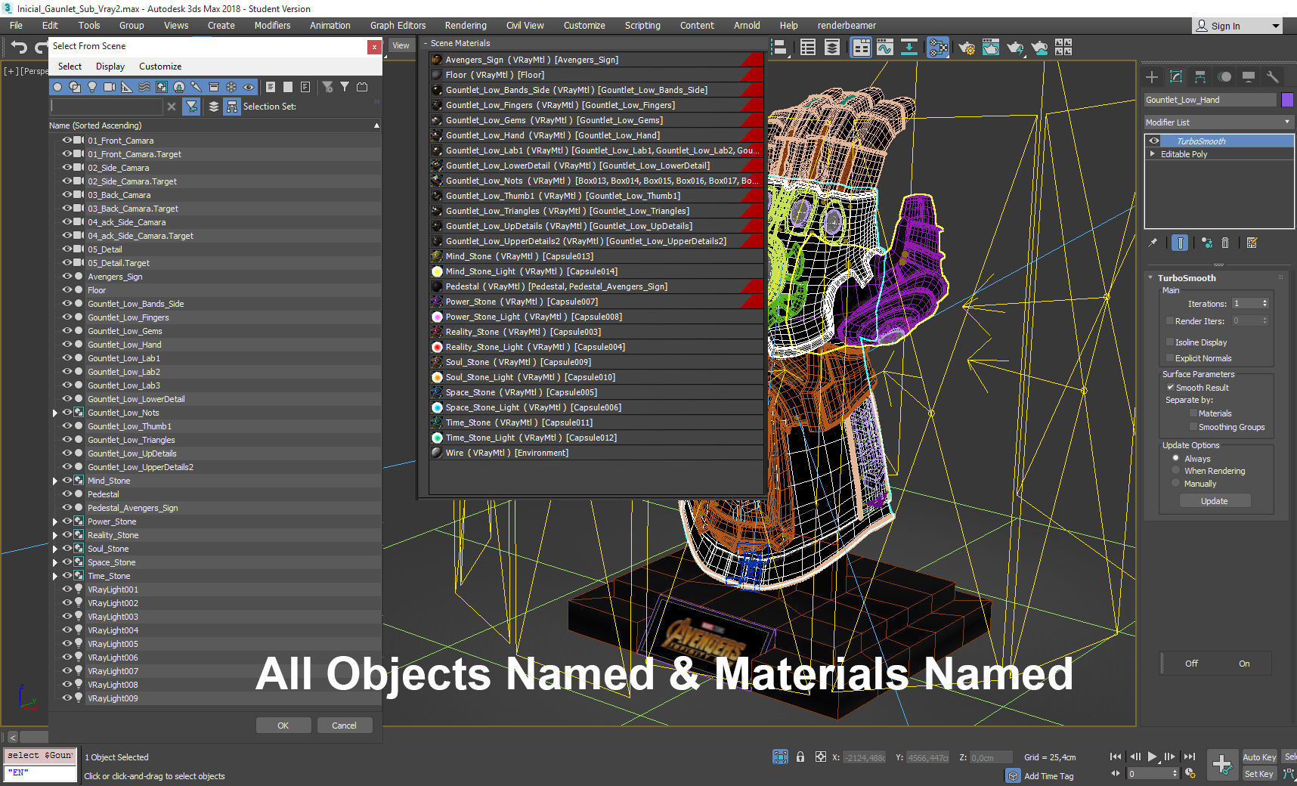Enable Isoline Display checkbox
The height and width of the screenshot is (786, 1297).
coord(1170,342)
